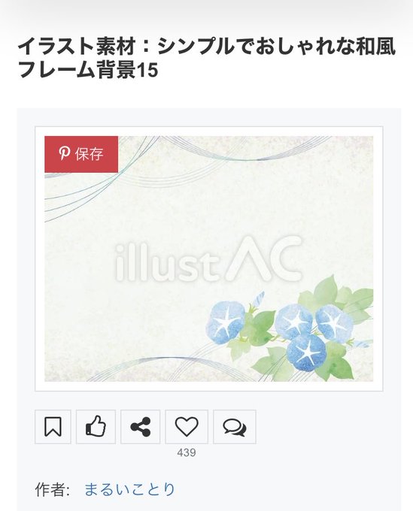
Task: Click the 439 likes count
Action: tap(187, 452)
